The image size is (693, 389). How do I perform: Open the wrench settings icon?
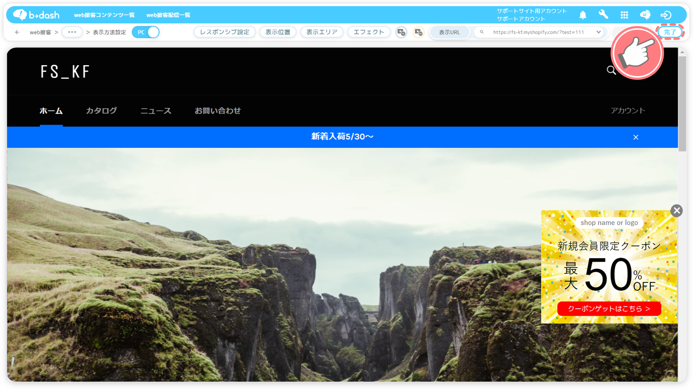[603, 15]
